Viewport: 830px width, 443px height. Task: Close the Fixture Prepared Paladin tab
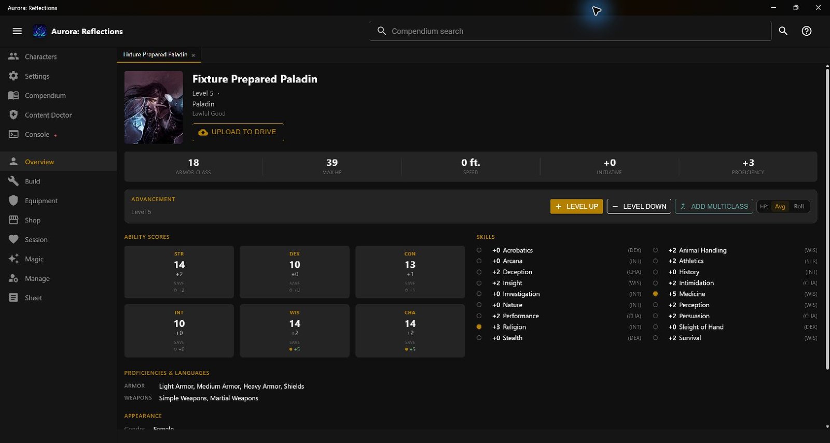pyautogui.click(x=193, y=55)
